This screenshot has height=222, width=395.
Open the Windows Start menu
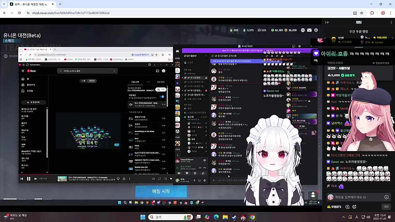143,217
